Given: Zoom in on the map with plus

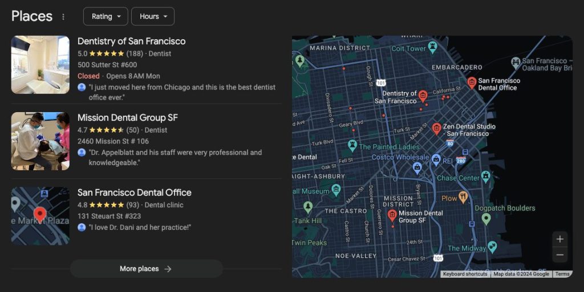Looking at the screenshot, I should (560, 239).
